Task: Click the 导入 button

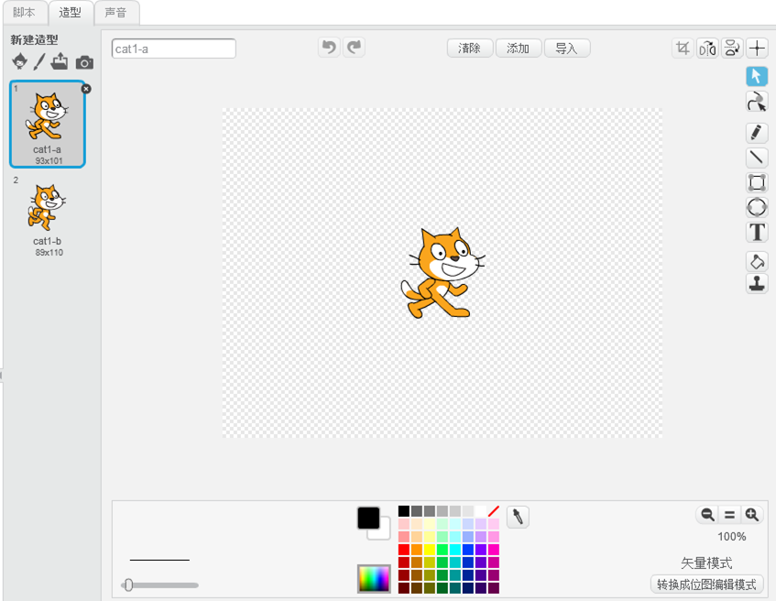Action: (567, 48)
